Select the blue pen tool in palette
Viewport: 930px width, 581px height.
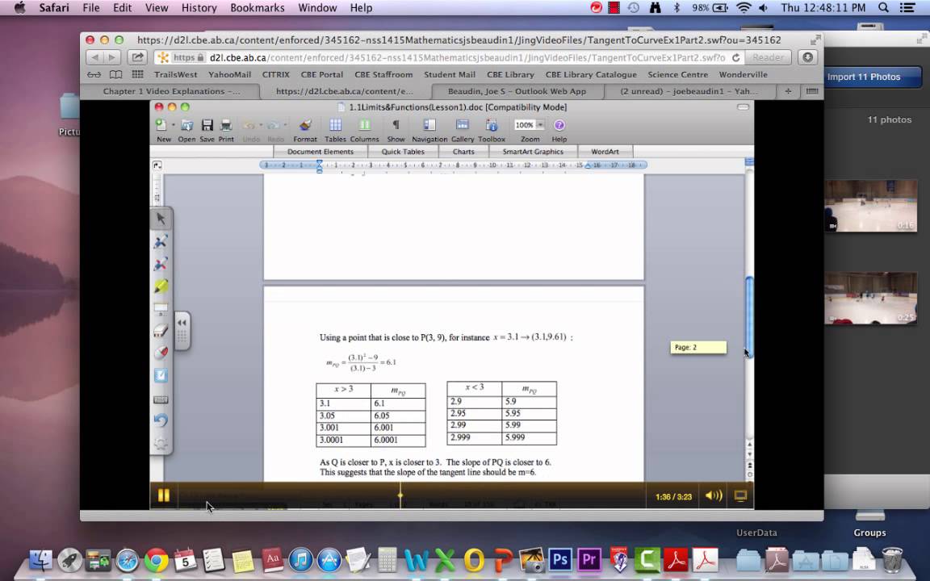[161, 242]
